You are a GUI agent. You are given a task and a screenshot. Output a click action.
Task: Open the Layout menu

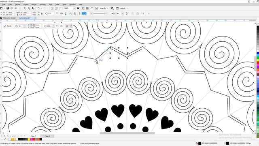(x=17, y=4)
